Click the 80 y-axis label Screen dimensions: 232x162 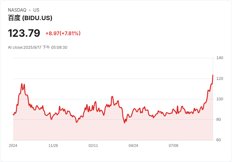218,120
